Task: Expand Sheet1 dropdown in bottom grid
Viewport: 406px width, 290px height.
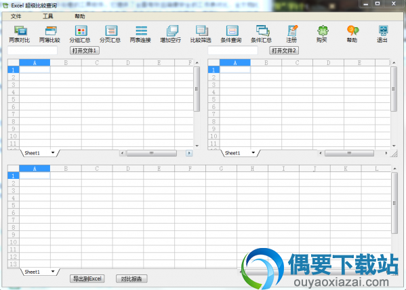Action: pyautogui.click(x=53, y=271)
